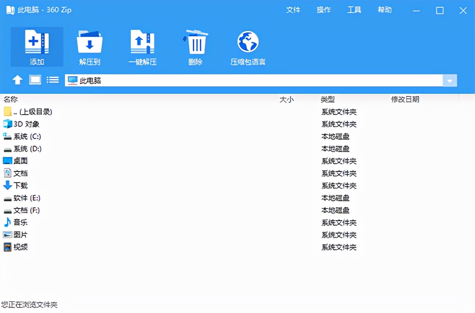Open the 文件 (File) menu
475x313 pixels.
pyautogui.click(x=293, y=10)
